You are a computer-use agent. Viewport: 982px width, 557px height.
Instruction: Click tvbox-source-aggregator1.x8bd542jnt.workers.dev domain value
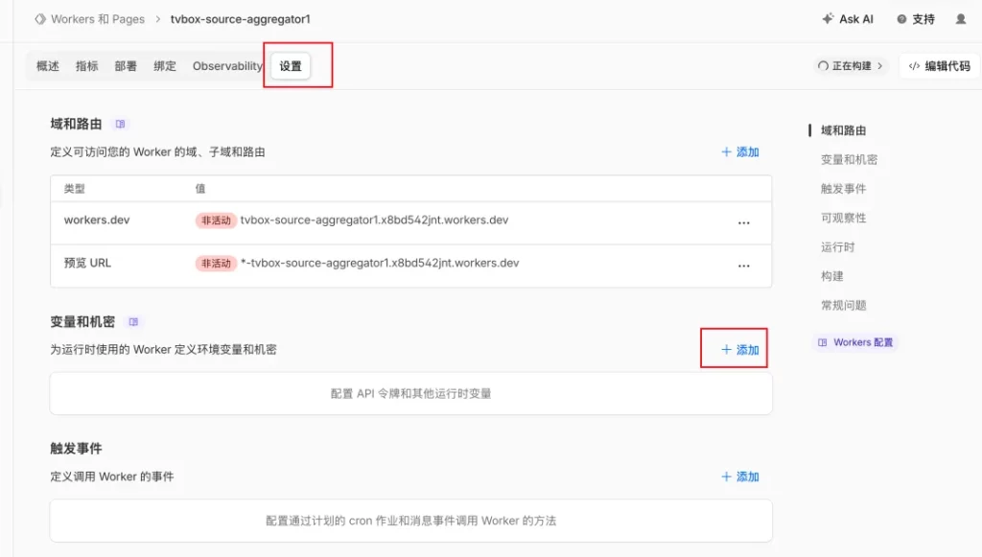coord(375,220)
